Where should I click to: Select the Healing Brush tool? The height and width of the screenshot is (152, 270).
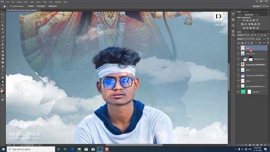tap(3, 37)
